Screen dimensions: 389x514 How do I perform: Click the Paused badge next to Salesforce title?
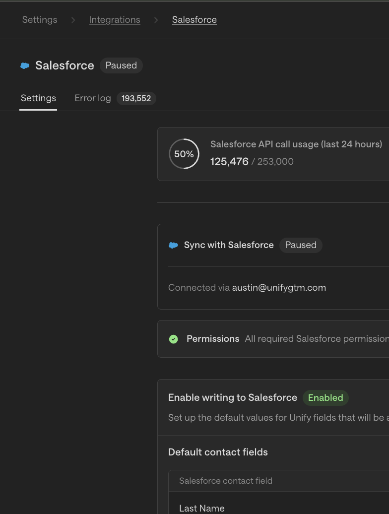tap(121, 65)
